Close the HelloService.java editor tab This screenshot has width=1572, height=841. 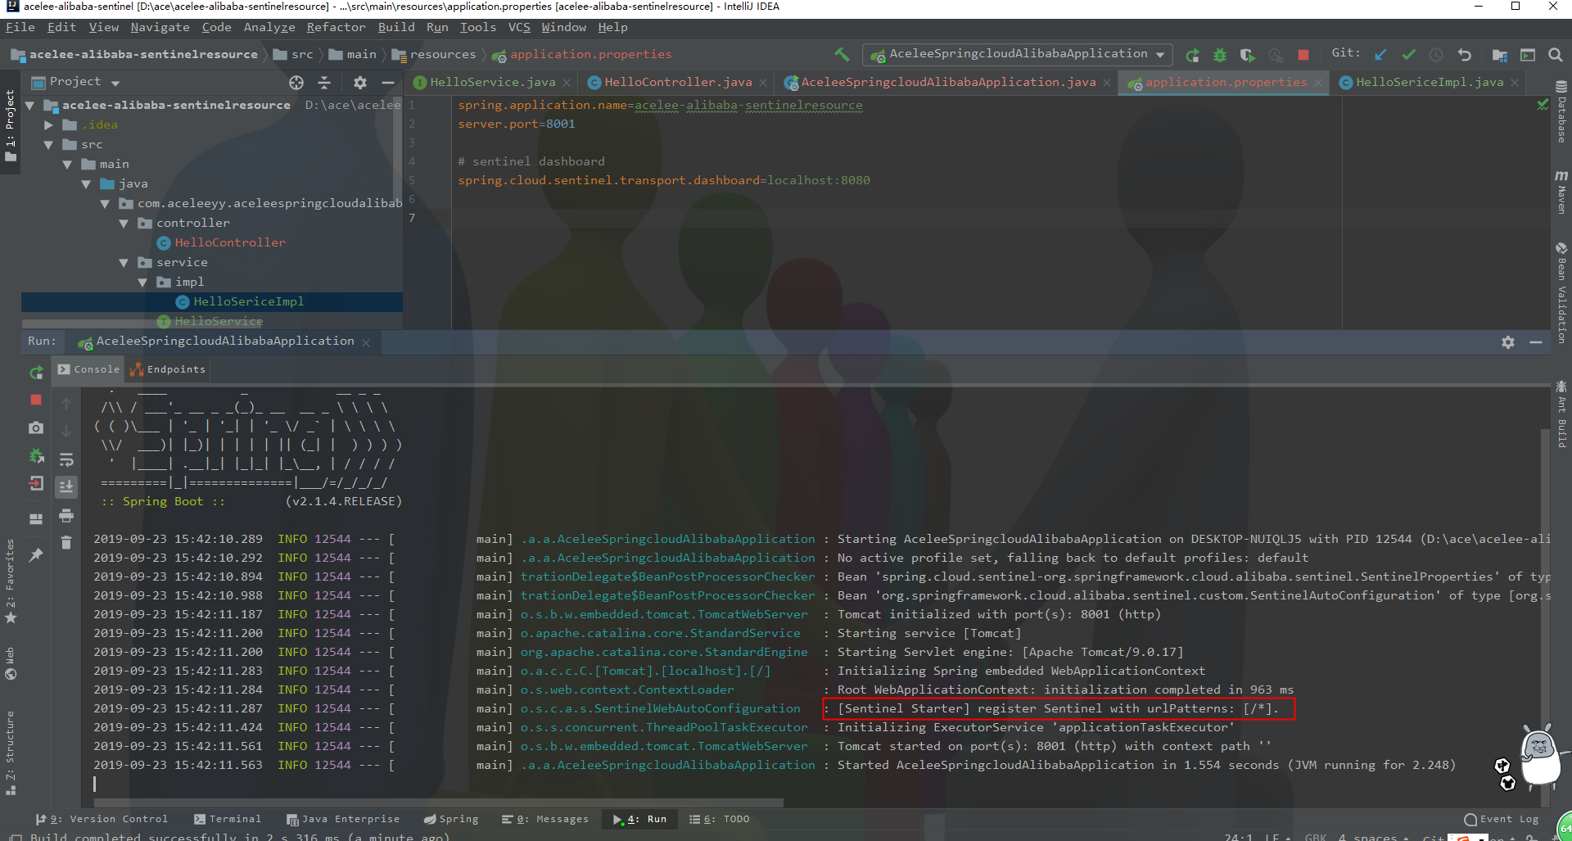click(x=567, y=83)
